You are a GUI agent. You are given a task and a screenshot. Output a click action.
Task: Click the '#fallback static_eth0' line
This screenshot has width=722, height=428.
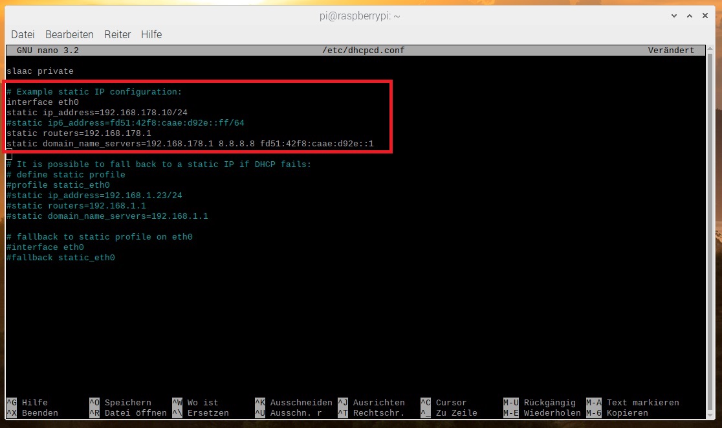(61, 258)
